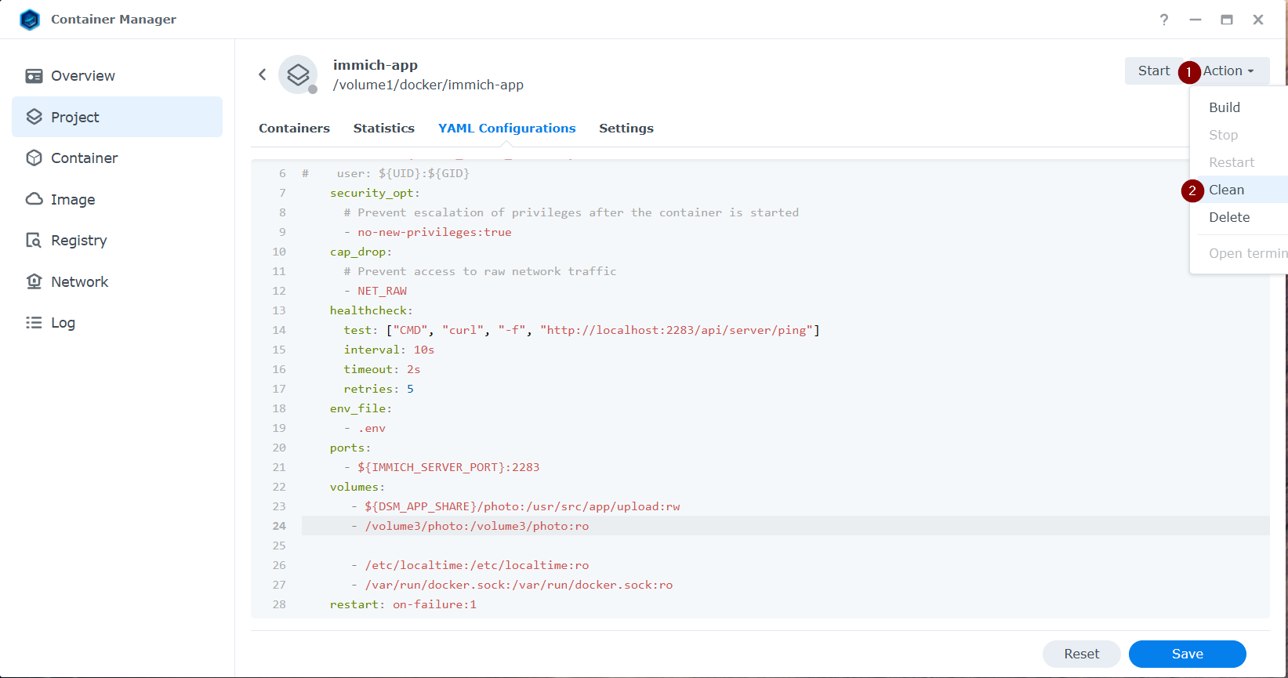
Task: Click the 'no-new-privileges:true' value
Action: click(434, 232)
